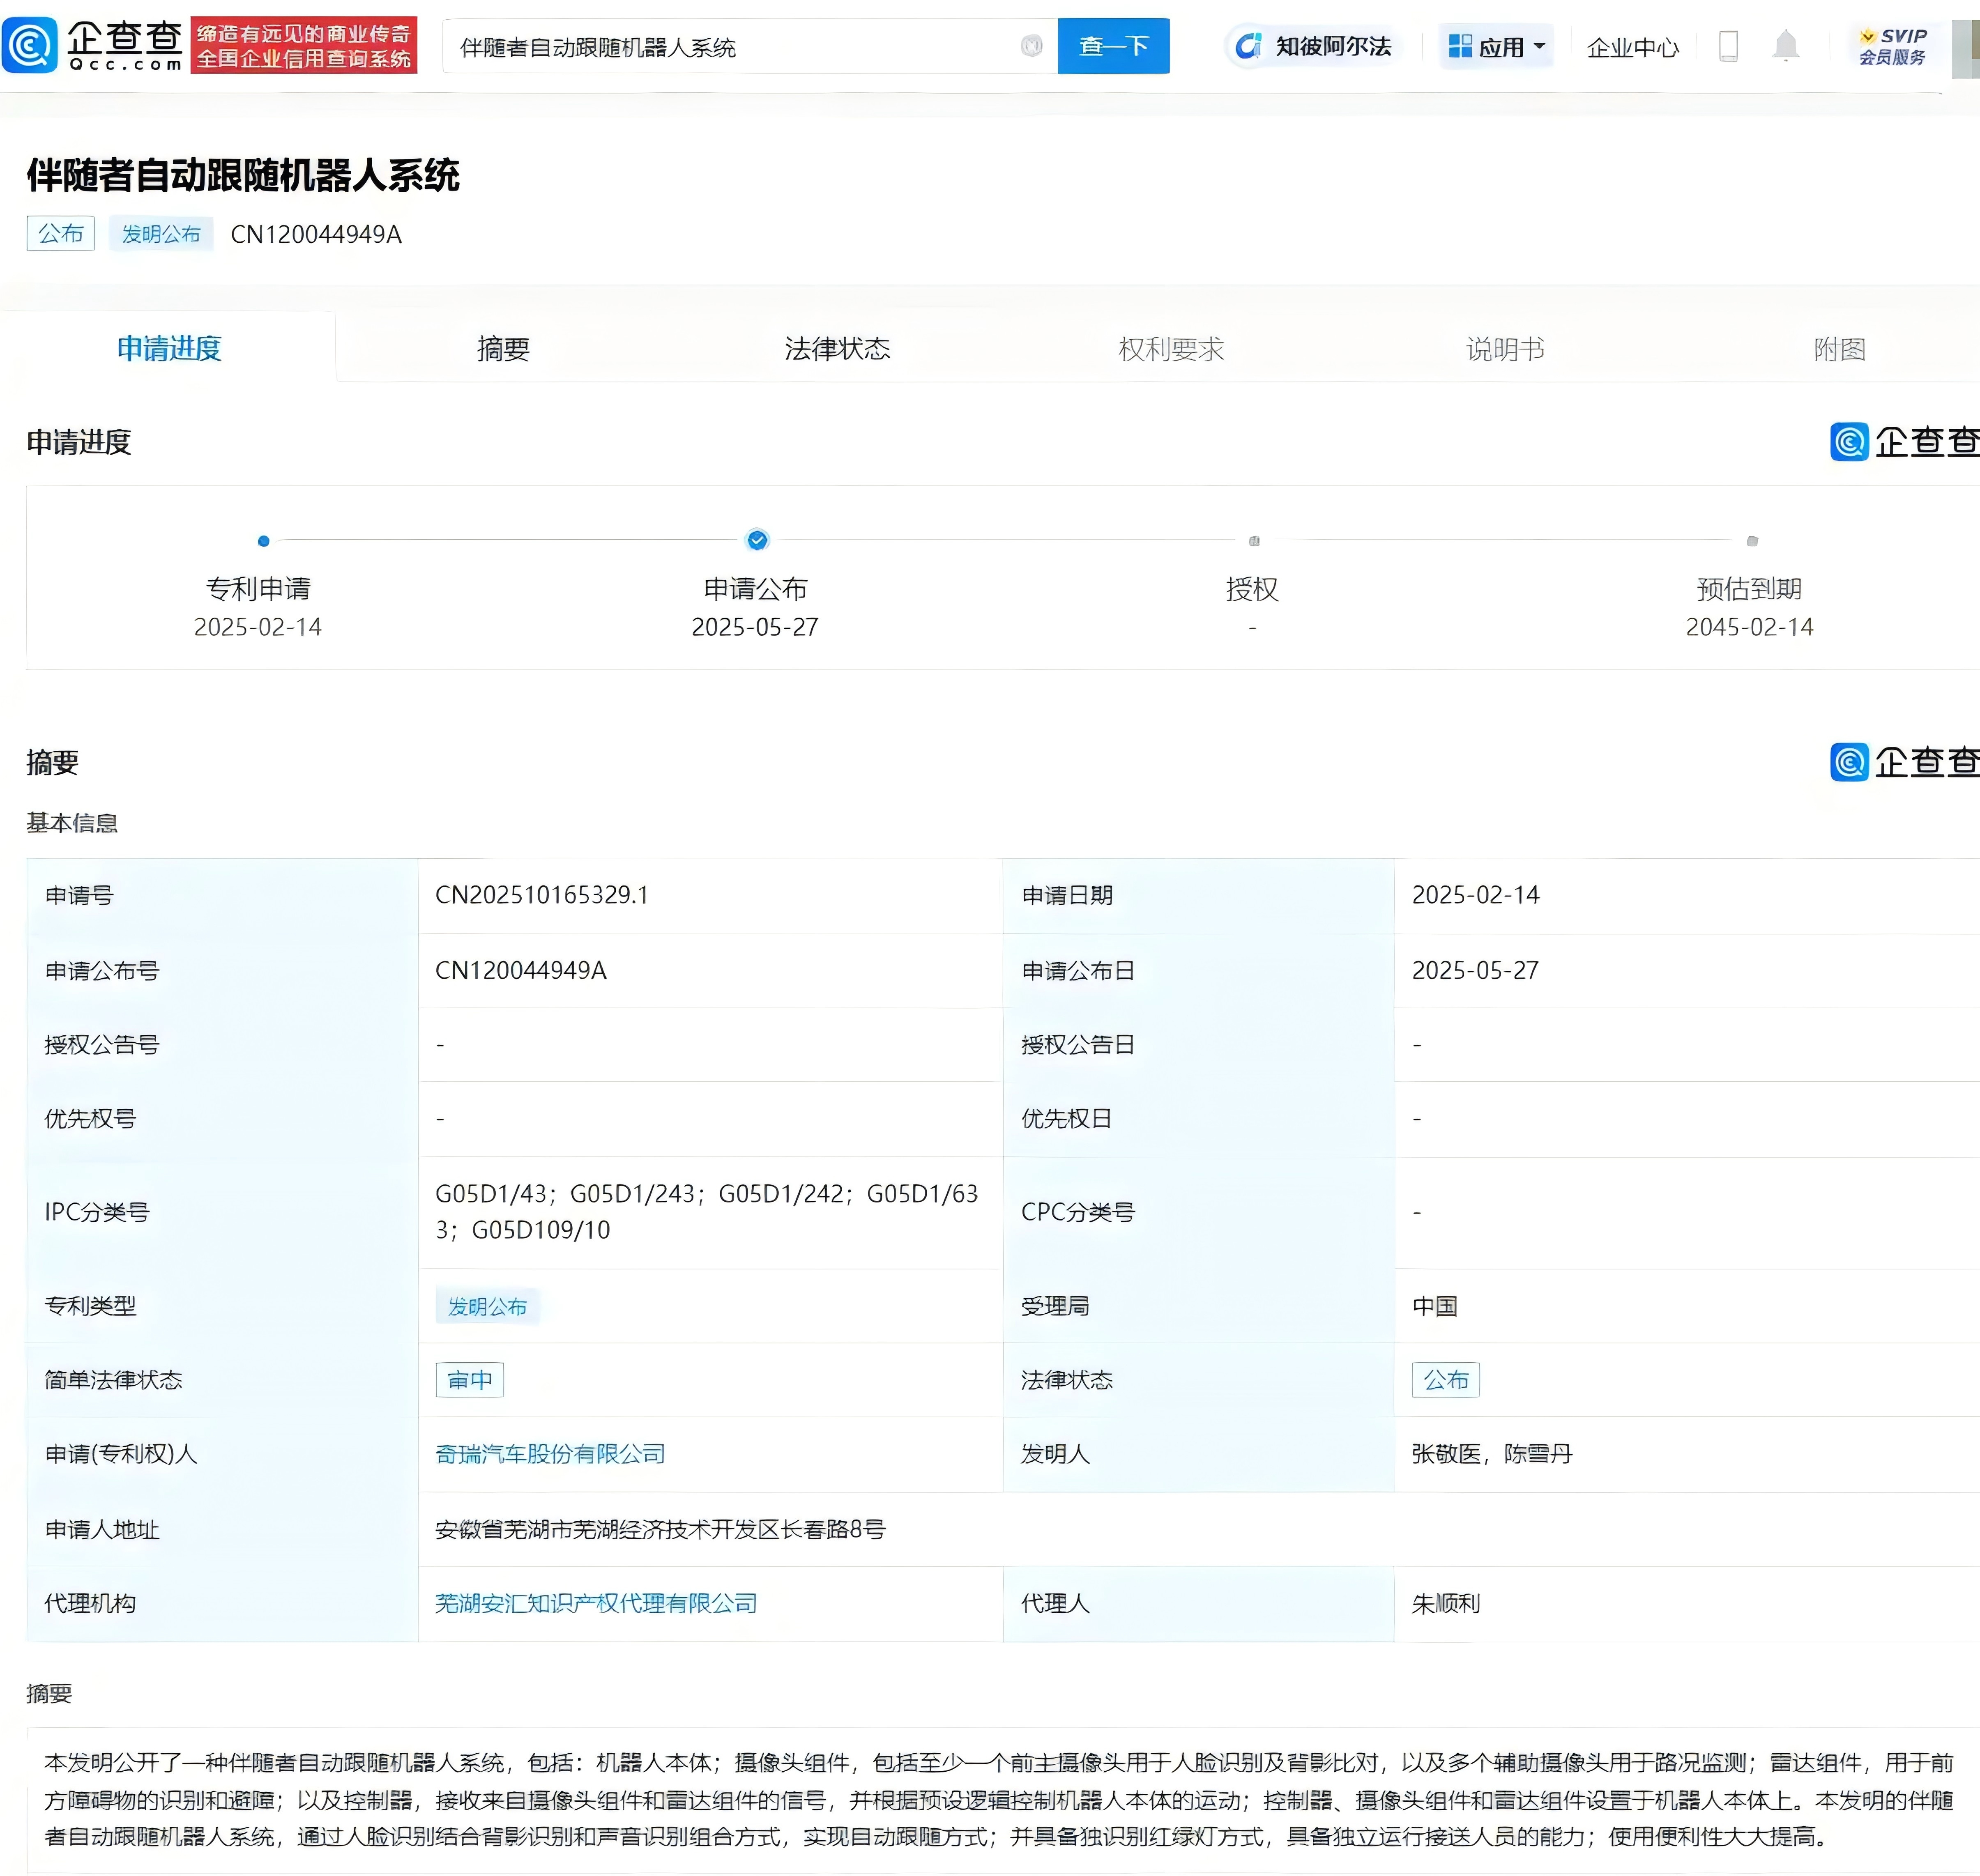Click the checked 申请公布 progress marker
Image resolution: width=1980 pixels, height=1876 pixels.
click(x=757, y=540)
